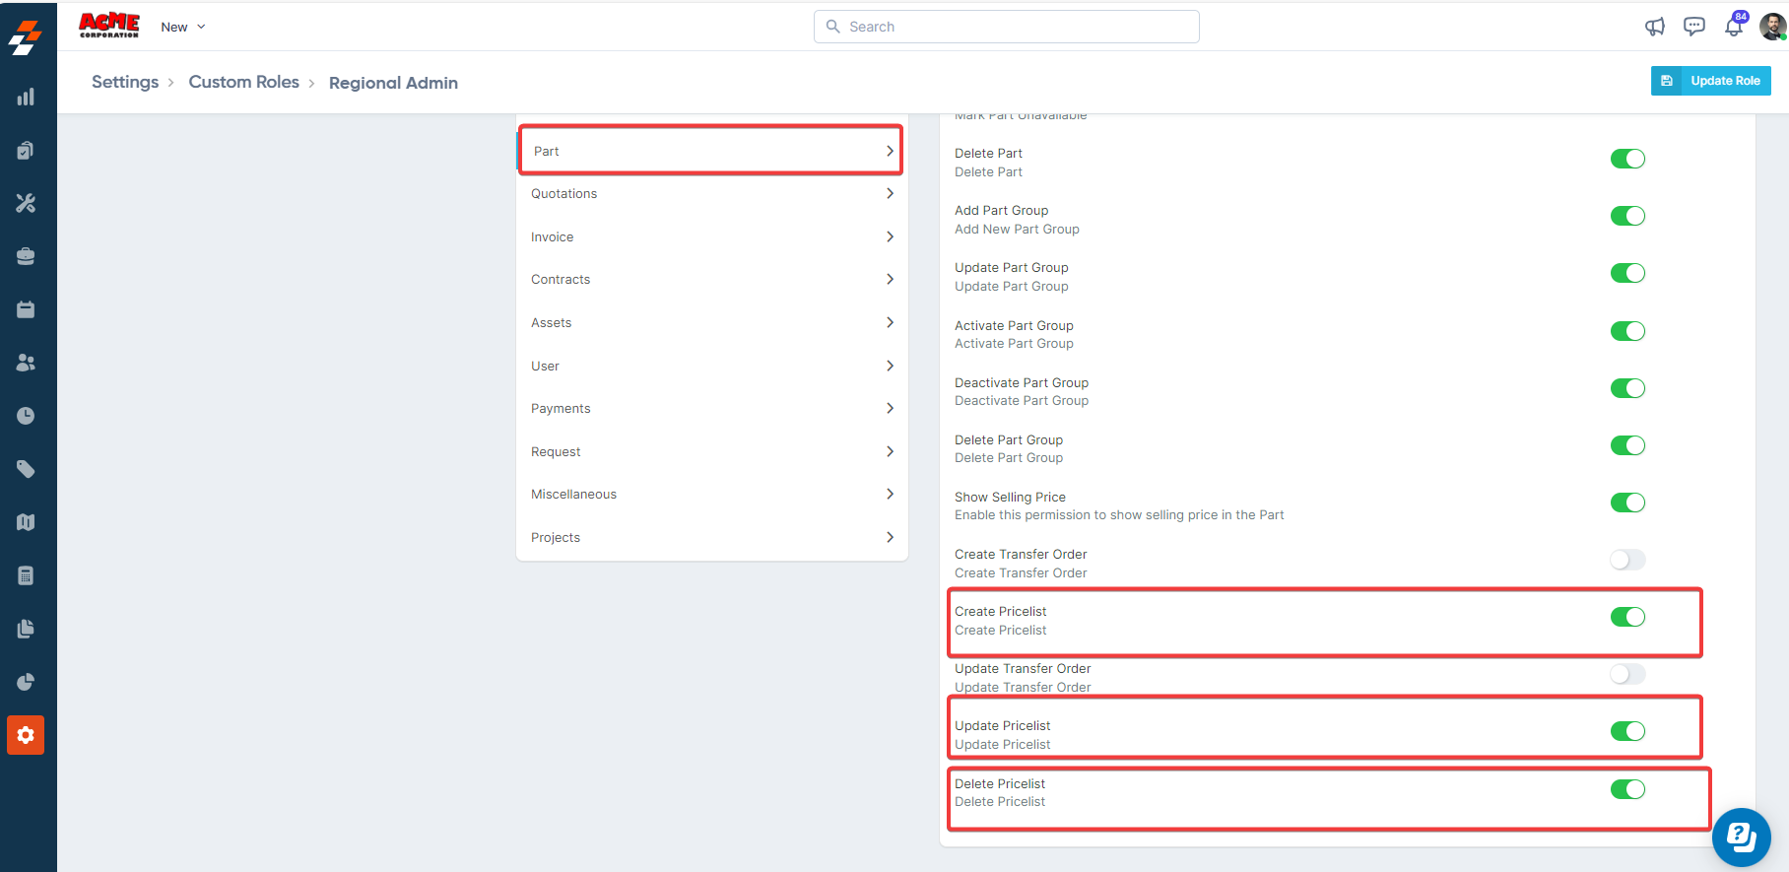Select the Invoice permissions category
The height and width of the screenshot is (872, 1789).
pyautogui.click(x=711, y=237)
